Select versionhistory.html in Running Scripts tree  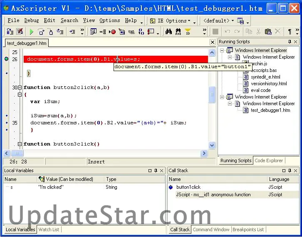coord(269,84)
